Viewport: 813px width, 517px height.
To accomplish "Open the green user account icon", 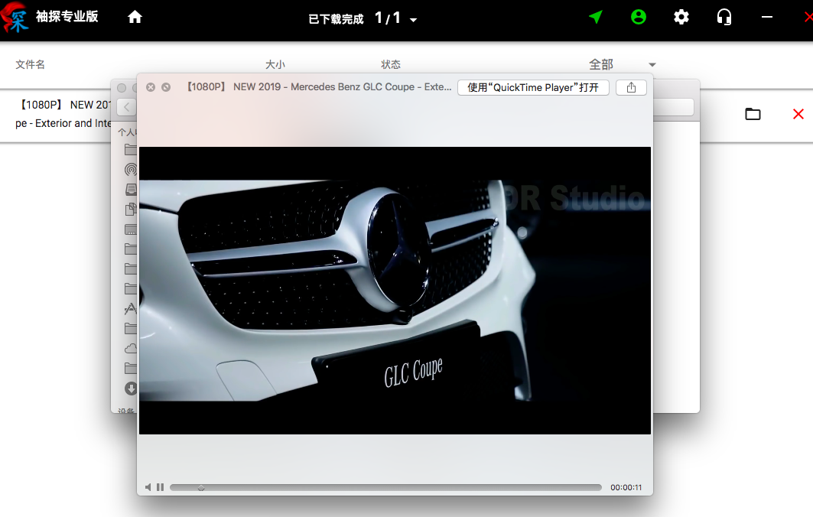I will click(x=639, y=17).
